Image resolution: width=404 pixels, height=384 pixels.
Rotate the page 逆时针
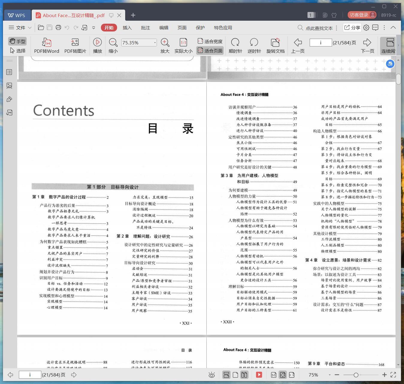(254, 46)
